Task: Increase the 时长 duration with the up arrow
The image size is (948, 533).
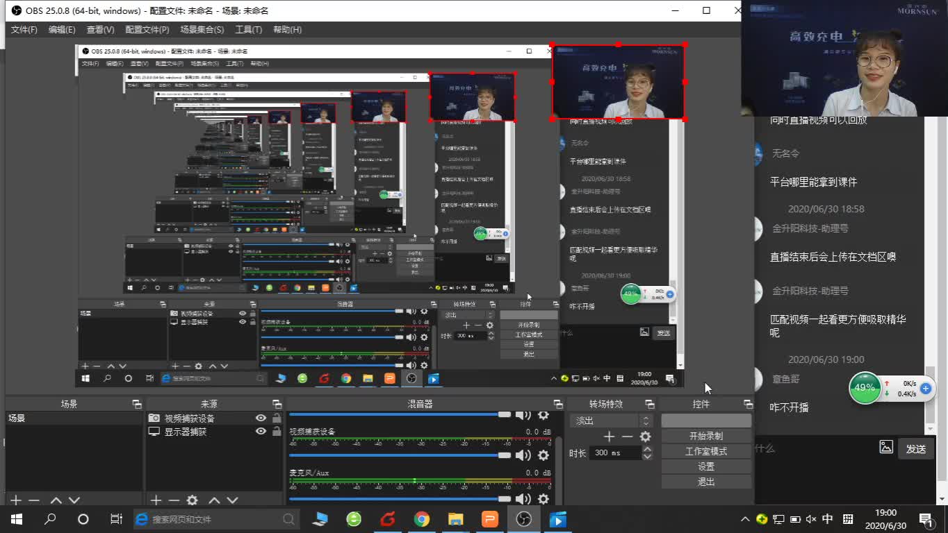Action: click(x=648, y=449)
